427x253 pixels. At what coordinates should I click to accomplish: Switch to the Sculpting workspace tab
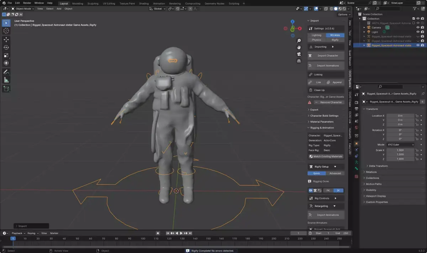click(93, 4)
